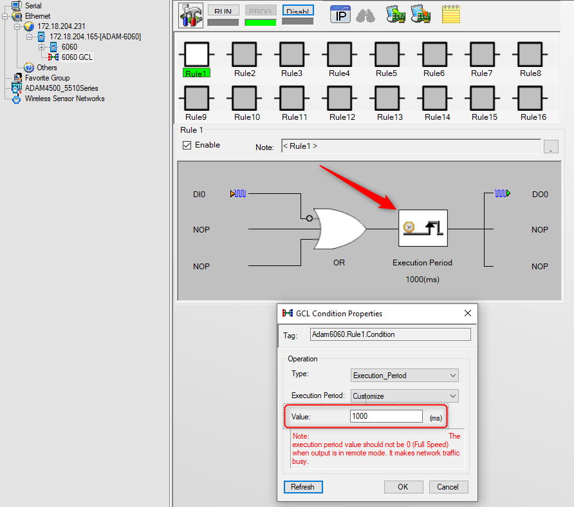Click the RUN mode button
The image size is (574, 507).
[x=223, y=10]
